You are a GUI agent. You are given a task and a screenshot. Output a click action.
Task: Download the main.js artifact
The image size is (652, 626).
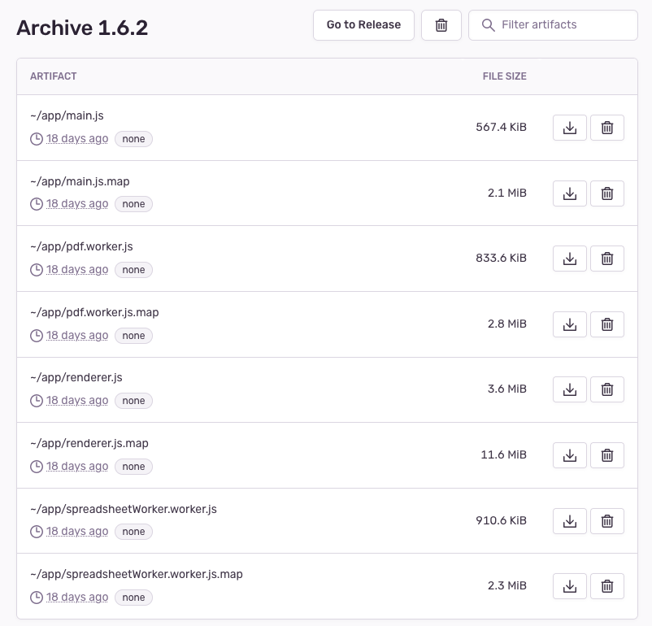point(569,128)
